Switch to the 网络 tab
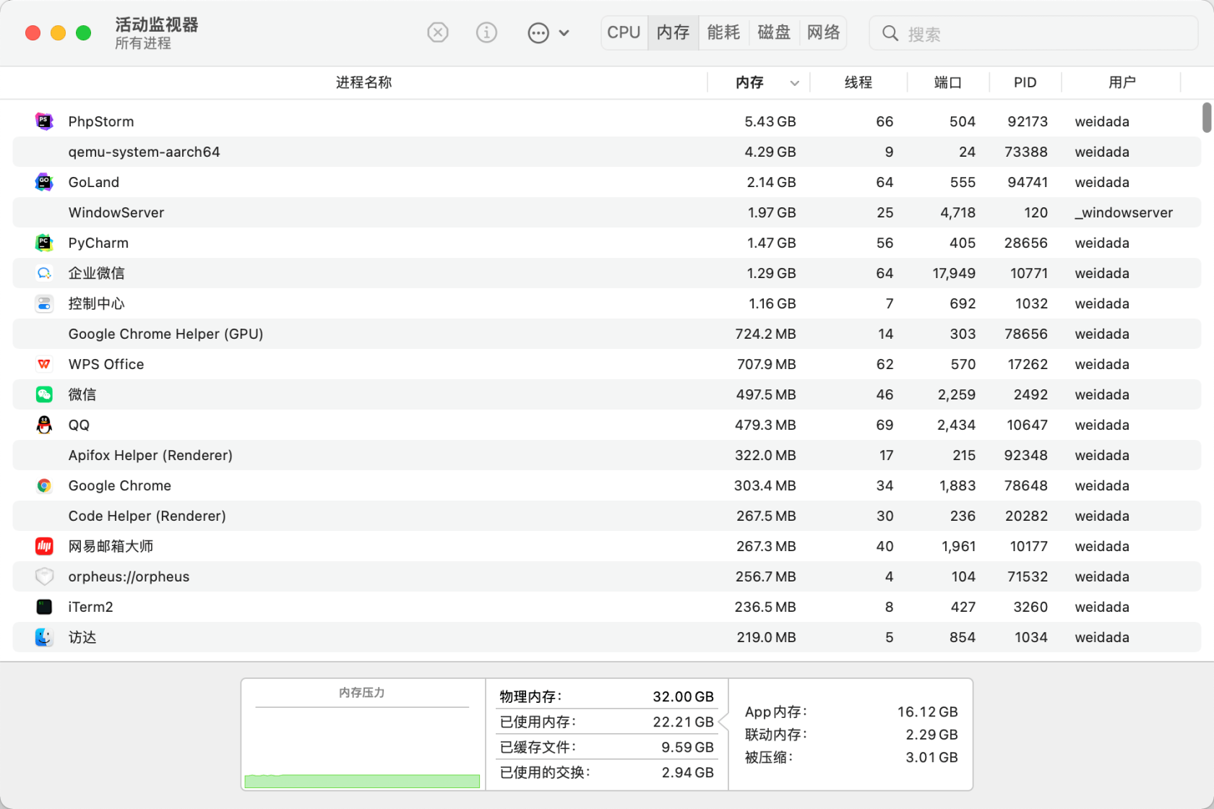This screenshot has width=1214, height=809. (x=824, y=33)
